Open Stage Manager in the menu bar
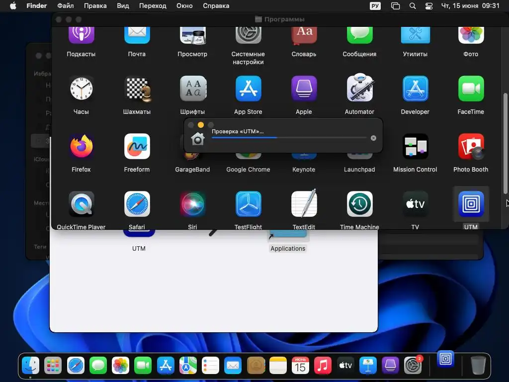 point(395,6)
